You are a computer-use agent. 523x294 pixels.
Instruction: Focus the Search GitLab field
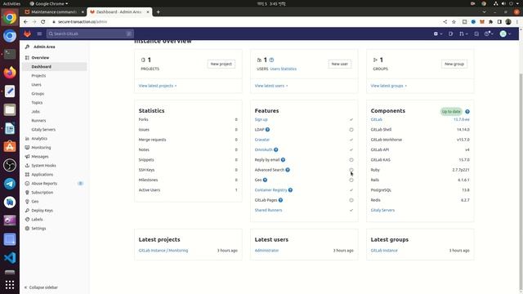point(90,33)
